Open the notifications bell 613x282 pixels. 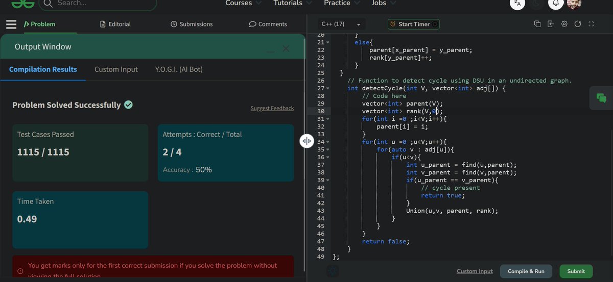pyautogui.click(x=556, y=3)
